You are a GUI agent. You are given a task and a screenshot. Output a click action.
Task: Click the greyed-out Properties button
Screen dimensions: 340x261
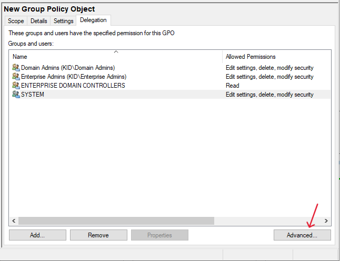[159, 235]
